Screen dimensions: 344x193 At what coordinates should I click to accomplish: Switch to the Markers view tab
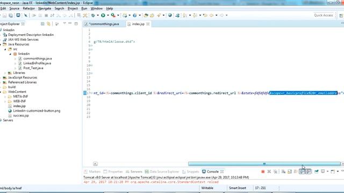[92, 172]
